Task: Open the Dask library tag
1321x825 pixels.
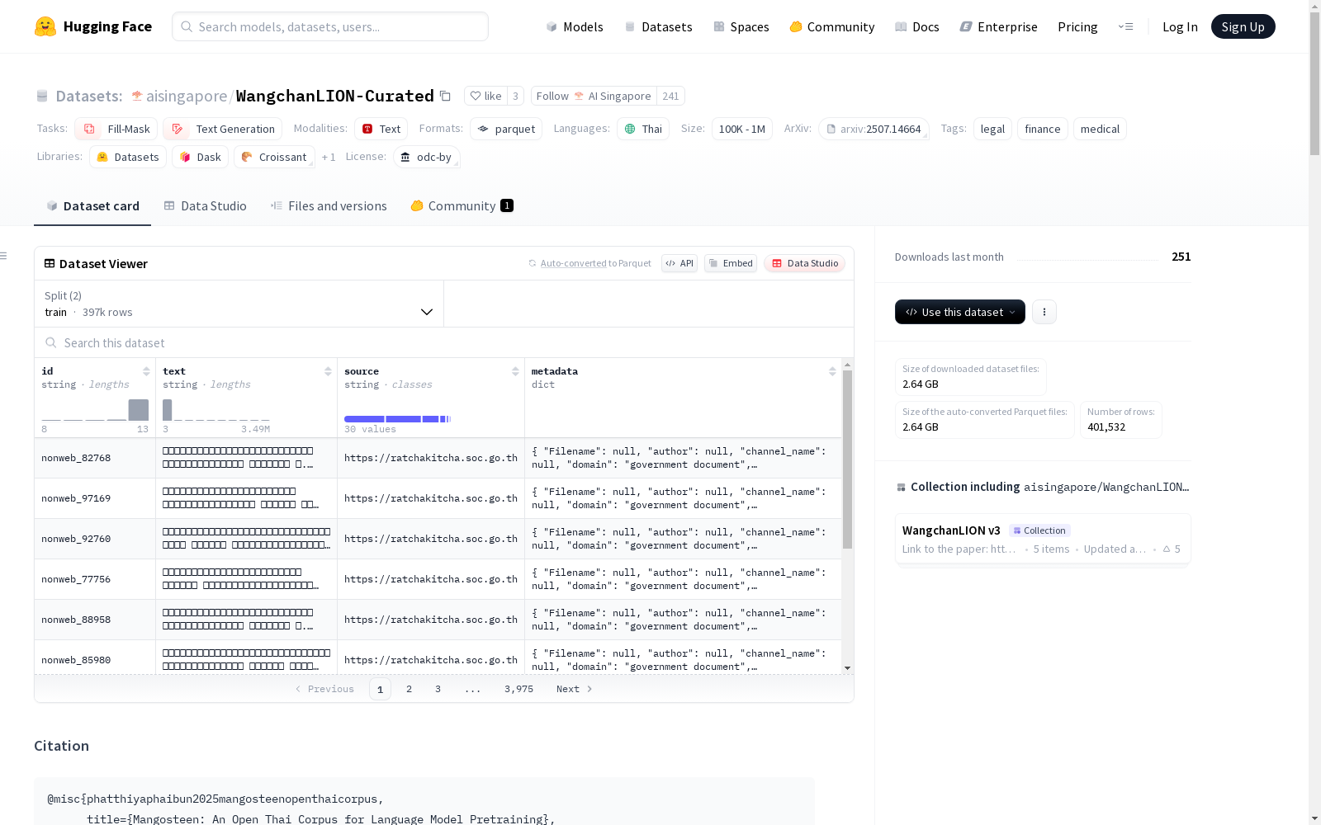Action: [x=200, y=157]
